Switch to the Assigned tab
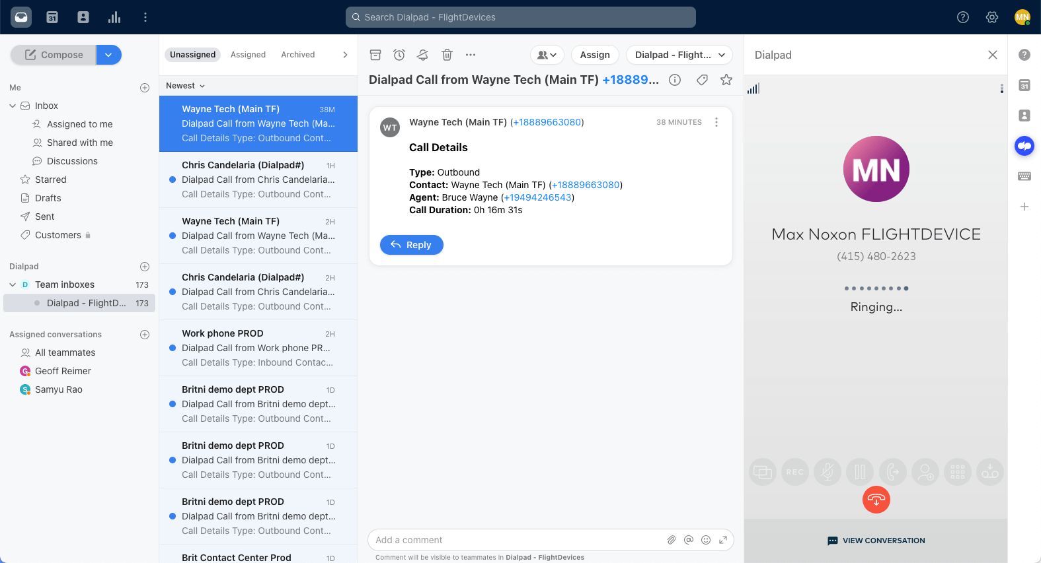 [x=248, y=55]
